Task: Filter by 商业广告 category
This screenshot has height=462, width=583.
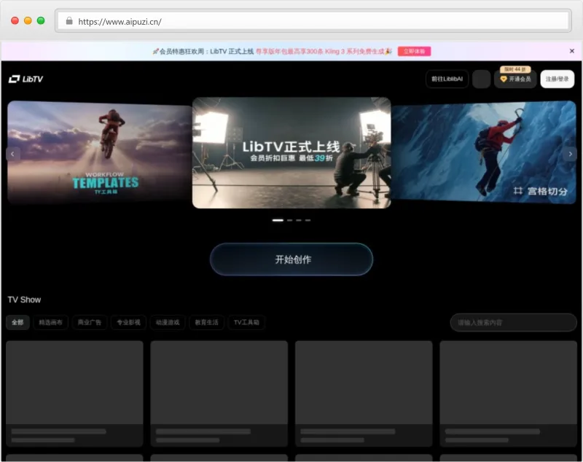Action: click(90, 322)
